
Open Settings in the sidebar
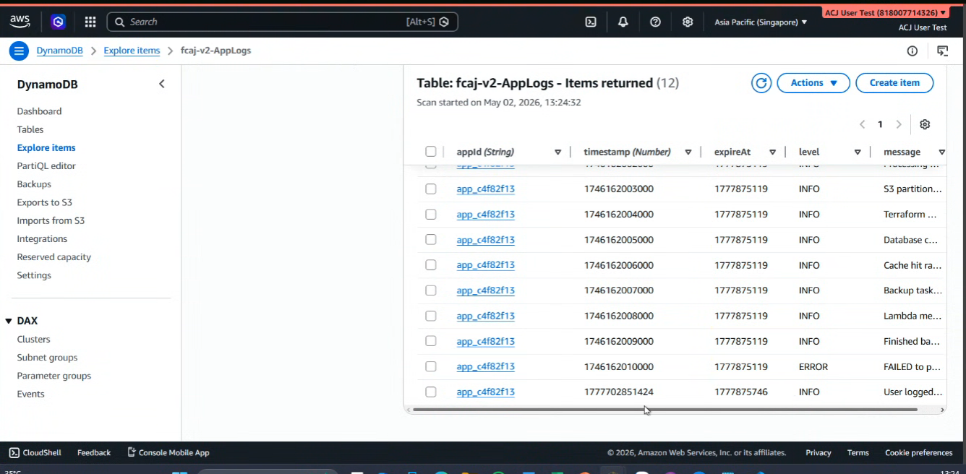34,275
